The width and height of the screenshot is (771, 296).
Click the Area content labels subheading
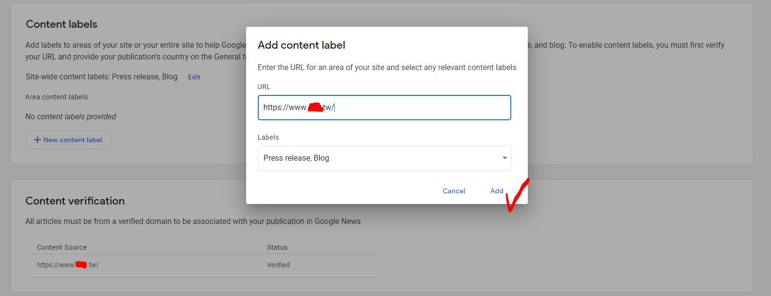pyautogui.click(x=57, y=97)
